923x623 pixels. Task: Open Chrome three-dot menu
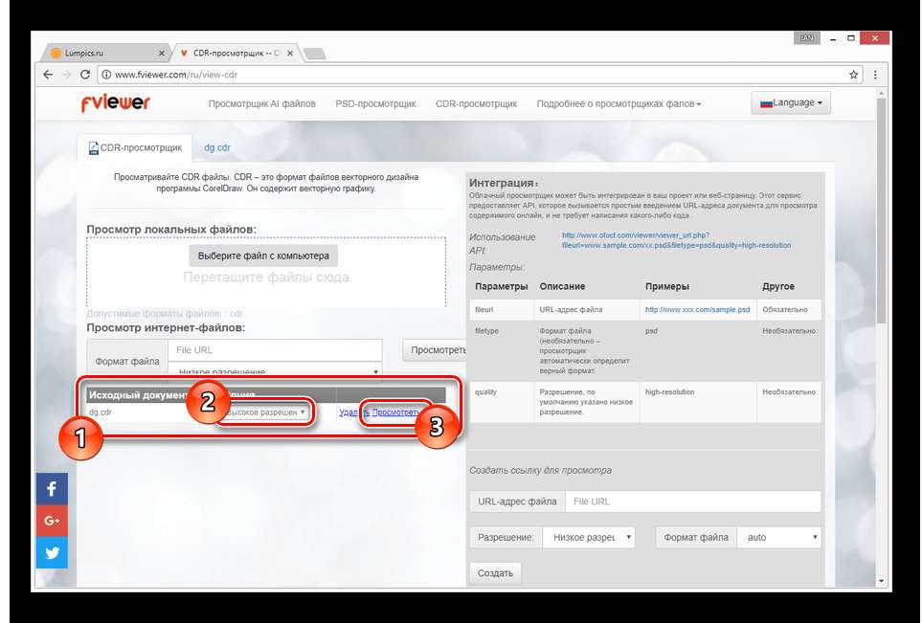click(874, 74)
